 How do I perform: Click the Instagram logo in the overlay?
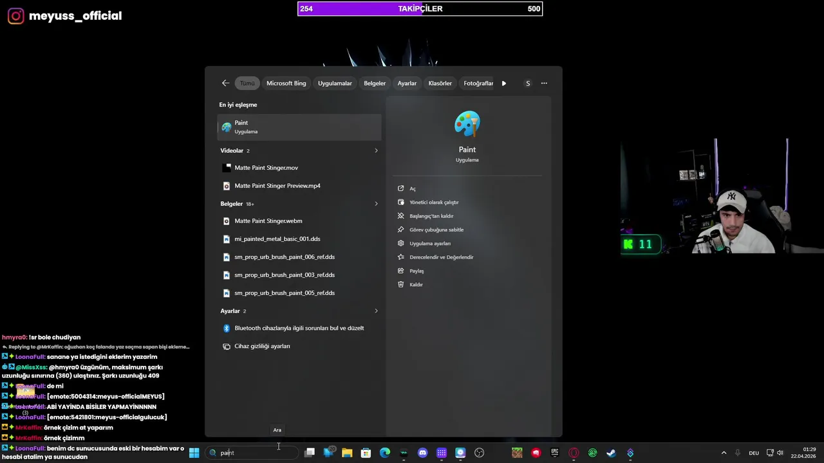click(x=15, y=15)
